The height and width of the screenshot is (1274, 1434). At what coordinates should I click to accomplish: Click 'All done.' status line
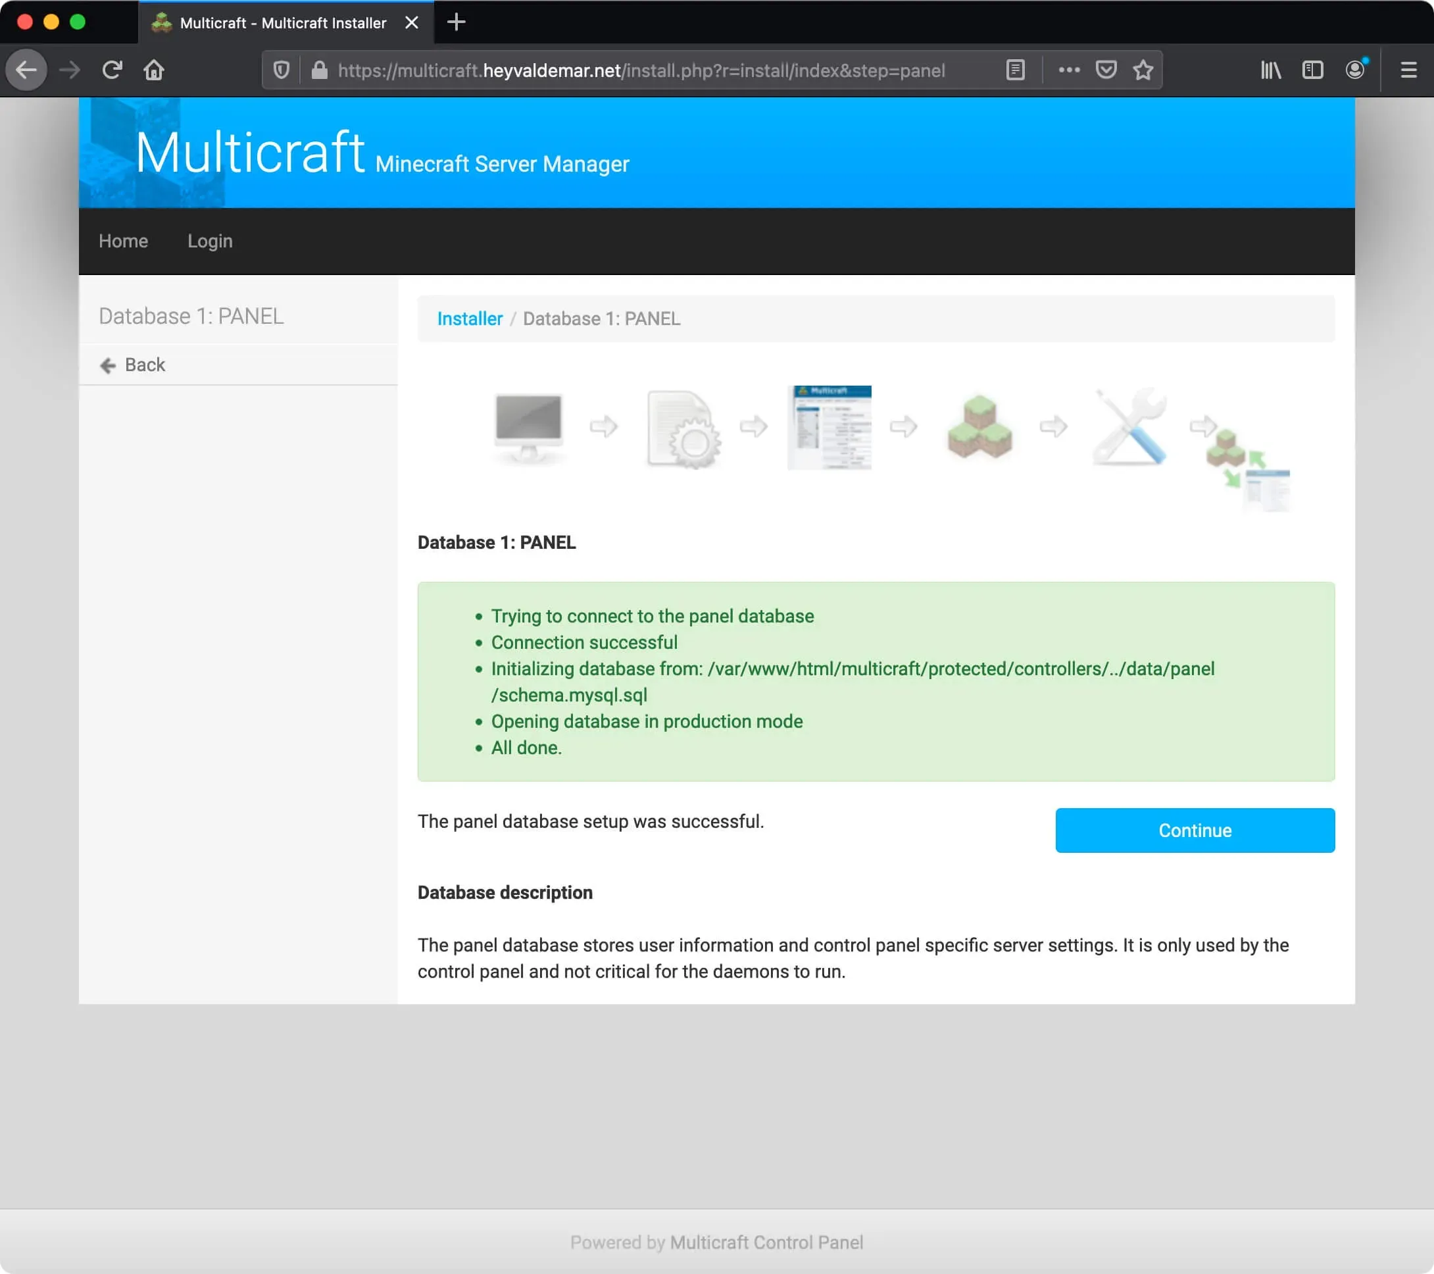tap(526, 748)
